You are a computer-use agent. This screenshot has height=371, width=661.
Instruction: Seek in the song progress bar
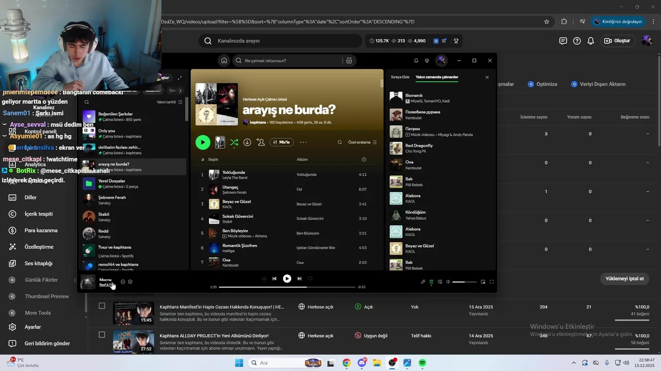[287, 287]
